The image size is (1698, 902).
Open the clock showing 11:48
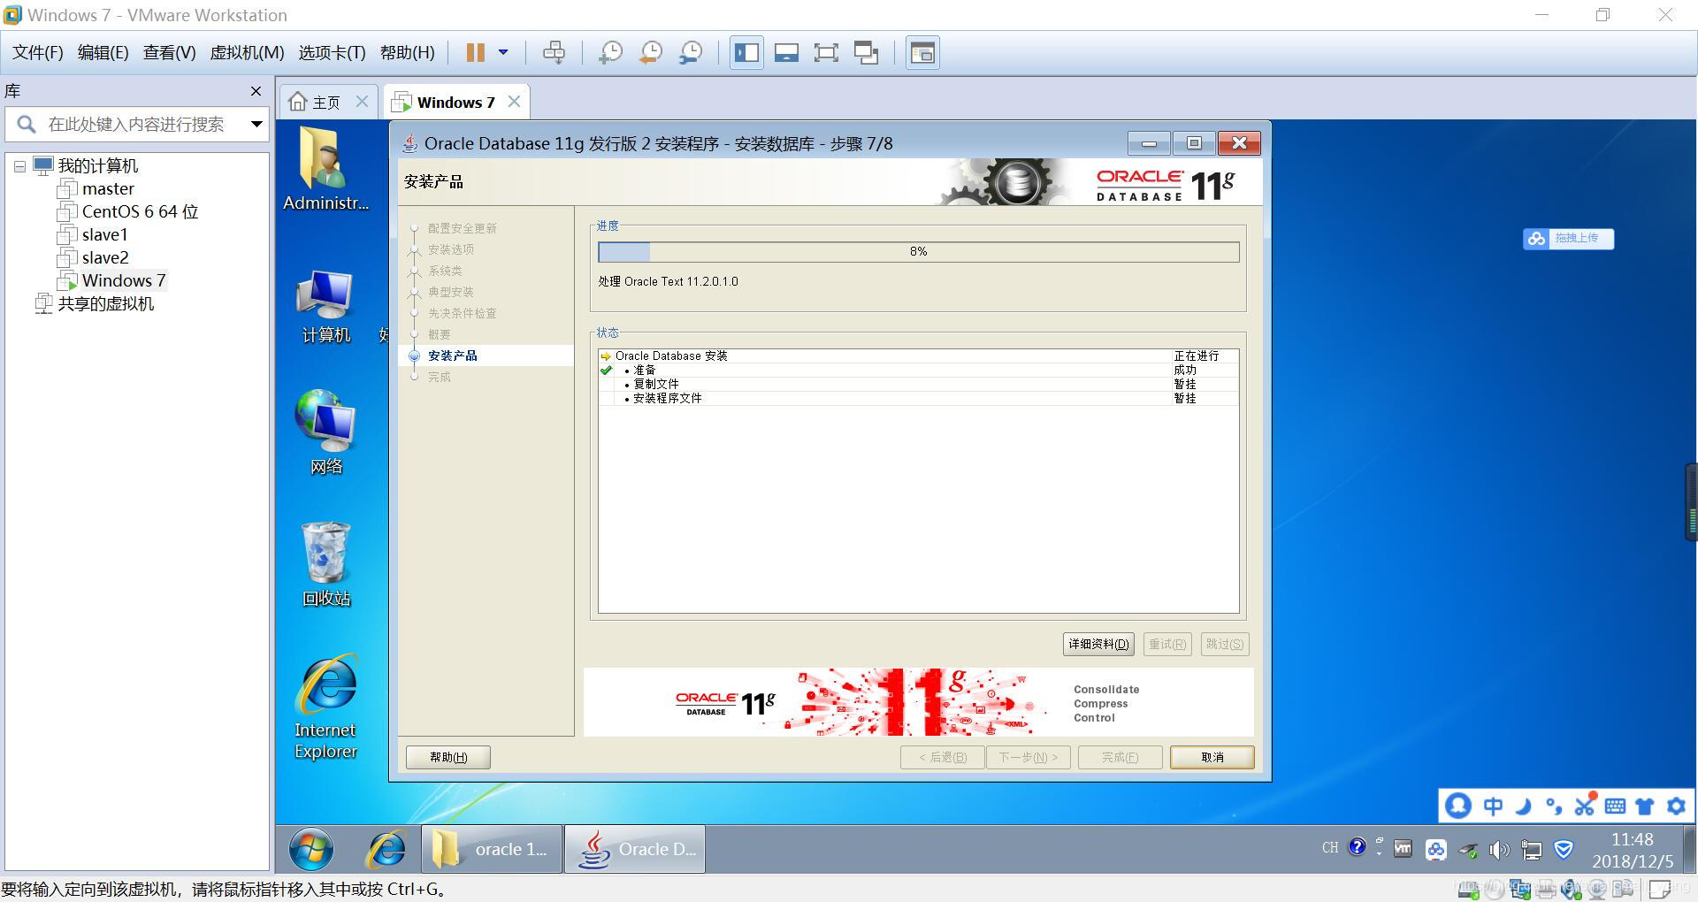click(x=1633, y=850)
